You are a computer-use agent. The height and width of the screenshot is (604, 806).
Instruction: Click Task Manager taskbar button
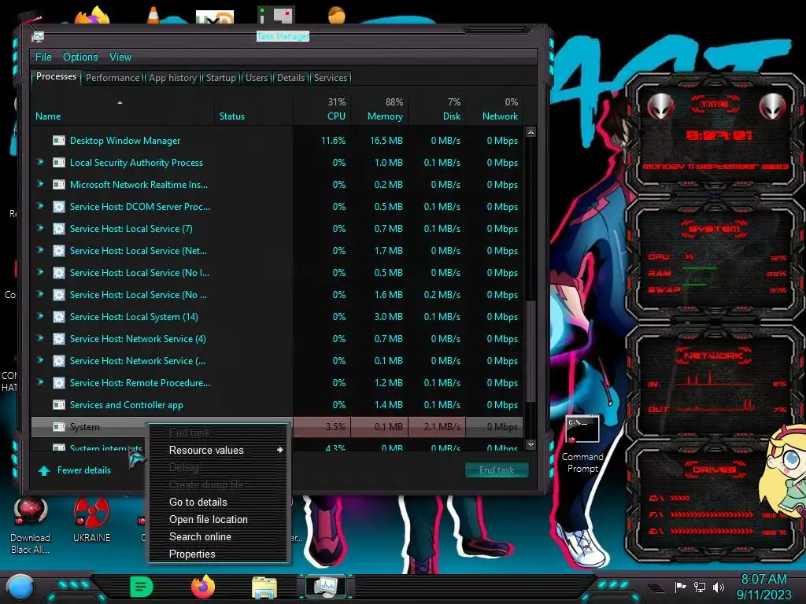tap(326, 587)
